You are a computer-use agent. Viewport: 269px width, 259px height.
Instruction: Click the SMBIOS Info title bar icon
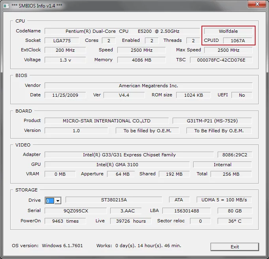click(x=6, y=6)
